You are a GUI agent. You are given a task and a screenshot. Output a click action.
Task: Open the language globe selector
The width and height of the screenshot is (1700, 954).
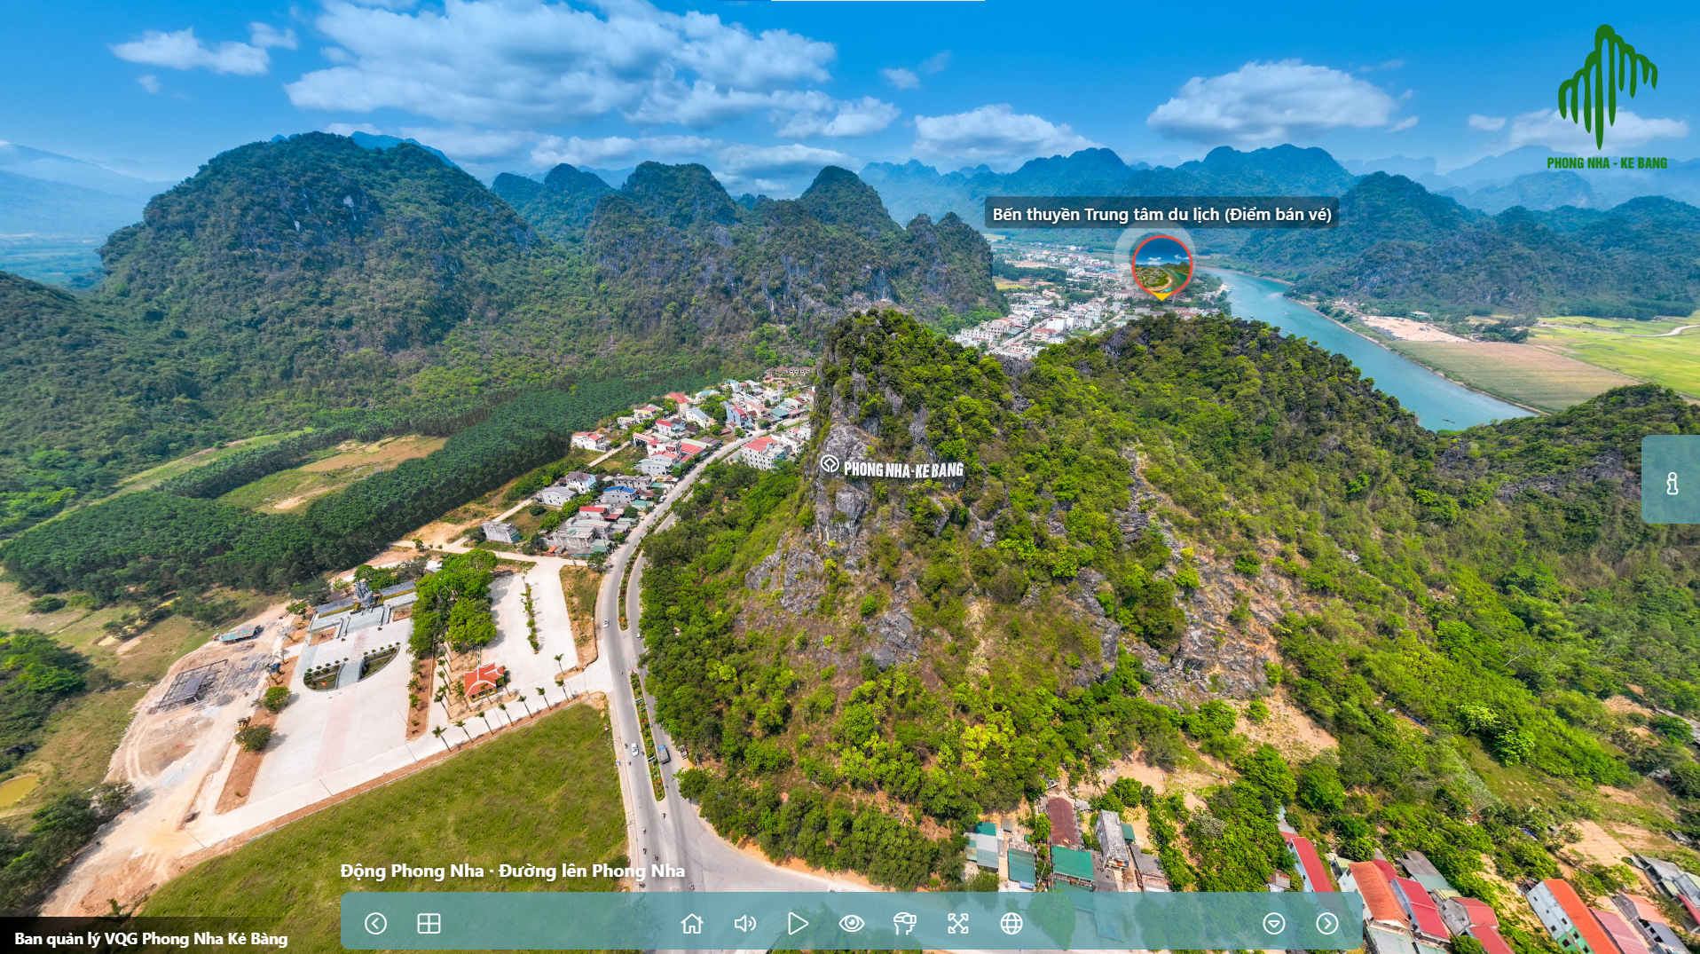pyautogui.click(x=1011, y=924)
